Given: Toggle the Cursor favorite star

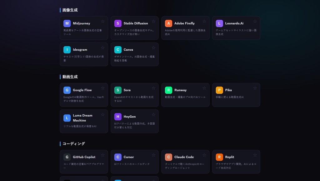Looking at the screenshot, I should 153,155.
